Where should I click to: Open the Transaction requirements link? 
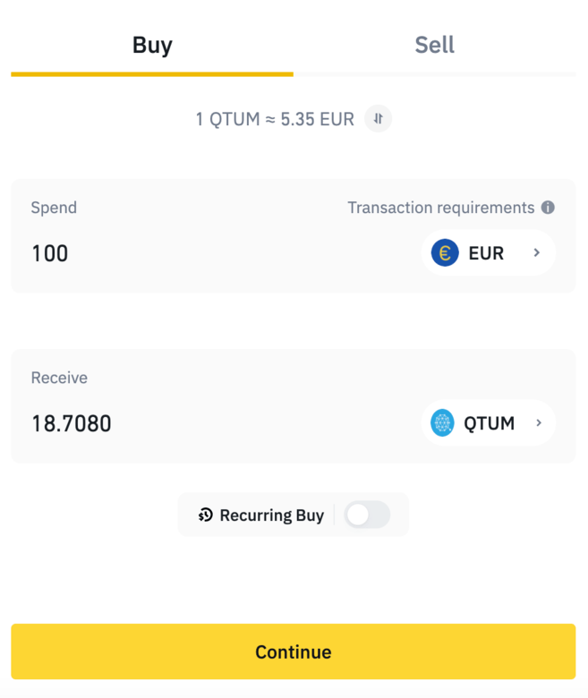click(x=440, y=208)
